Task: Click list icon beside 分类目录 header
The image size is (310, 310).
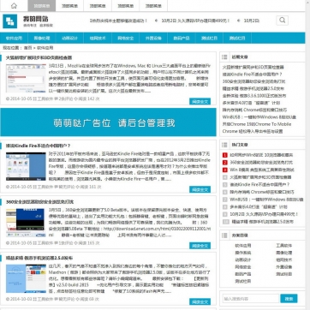Action: (224, 235)
